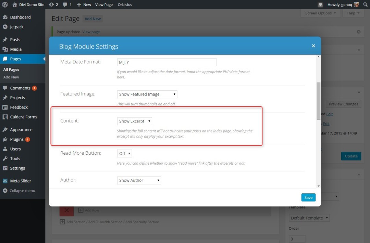Open the +New menu in the admin bar
Viewport: 370px width, 243px height.
pyautogui.click(x=84, y=4)
